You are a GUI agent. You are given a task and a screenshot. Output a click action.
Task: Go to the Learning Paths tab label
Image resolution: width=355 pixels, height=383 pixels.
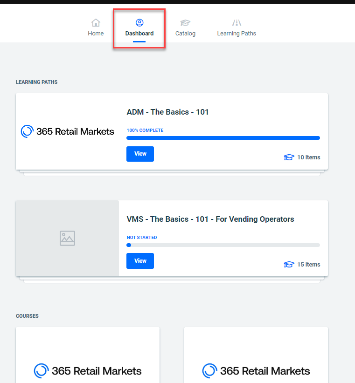point(237,34)
